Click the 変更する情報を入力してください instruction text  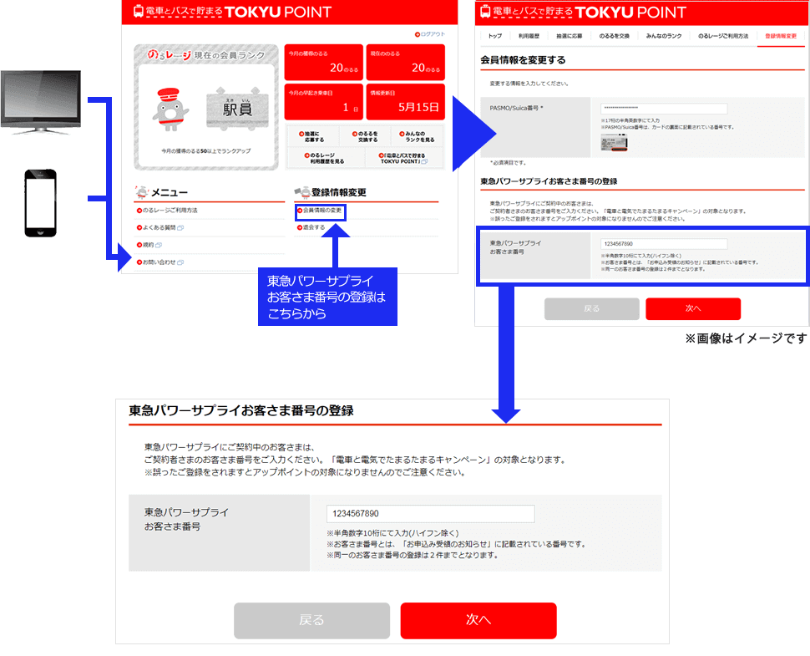pos(529,84)
